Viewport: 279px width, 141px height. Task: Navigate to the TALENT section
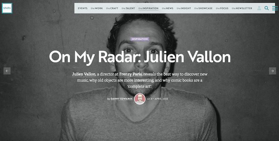click(128, 8)
